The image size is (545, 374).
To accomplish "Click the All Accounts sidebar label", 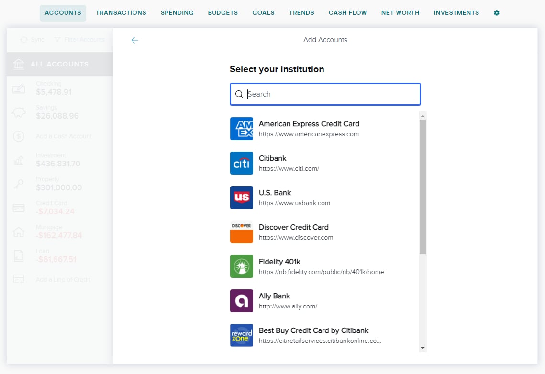I will (59, 64).
